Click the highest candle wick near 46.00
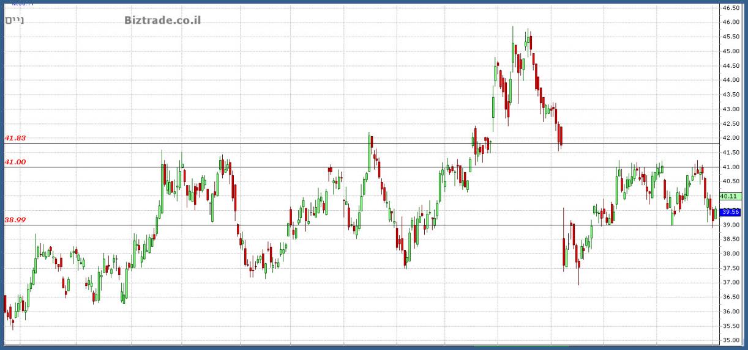This screenshot has height=350, width=748. tap(513, 28)
